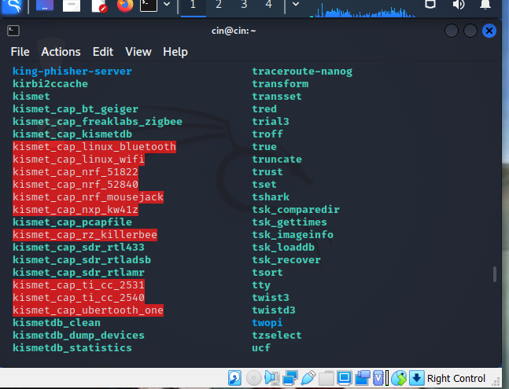The image size is (509, 389).
Task: Open the terminal emulator panel launcher
Action: [x=149, y=6]
